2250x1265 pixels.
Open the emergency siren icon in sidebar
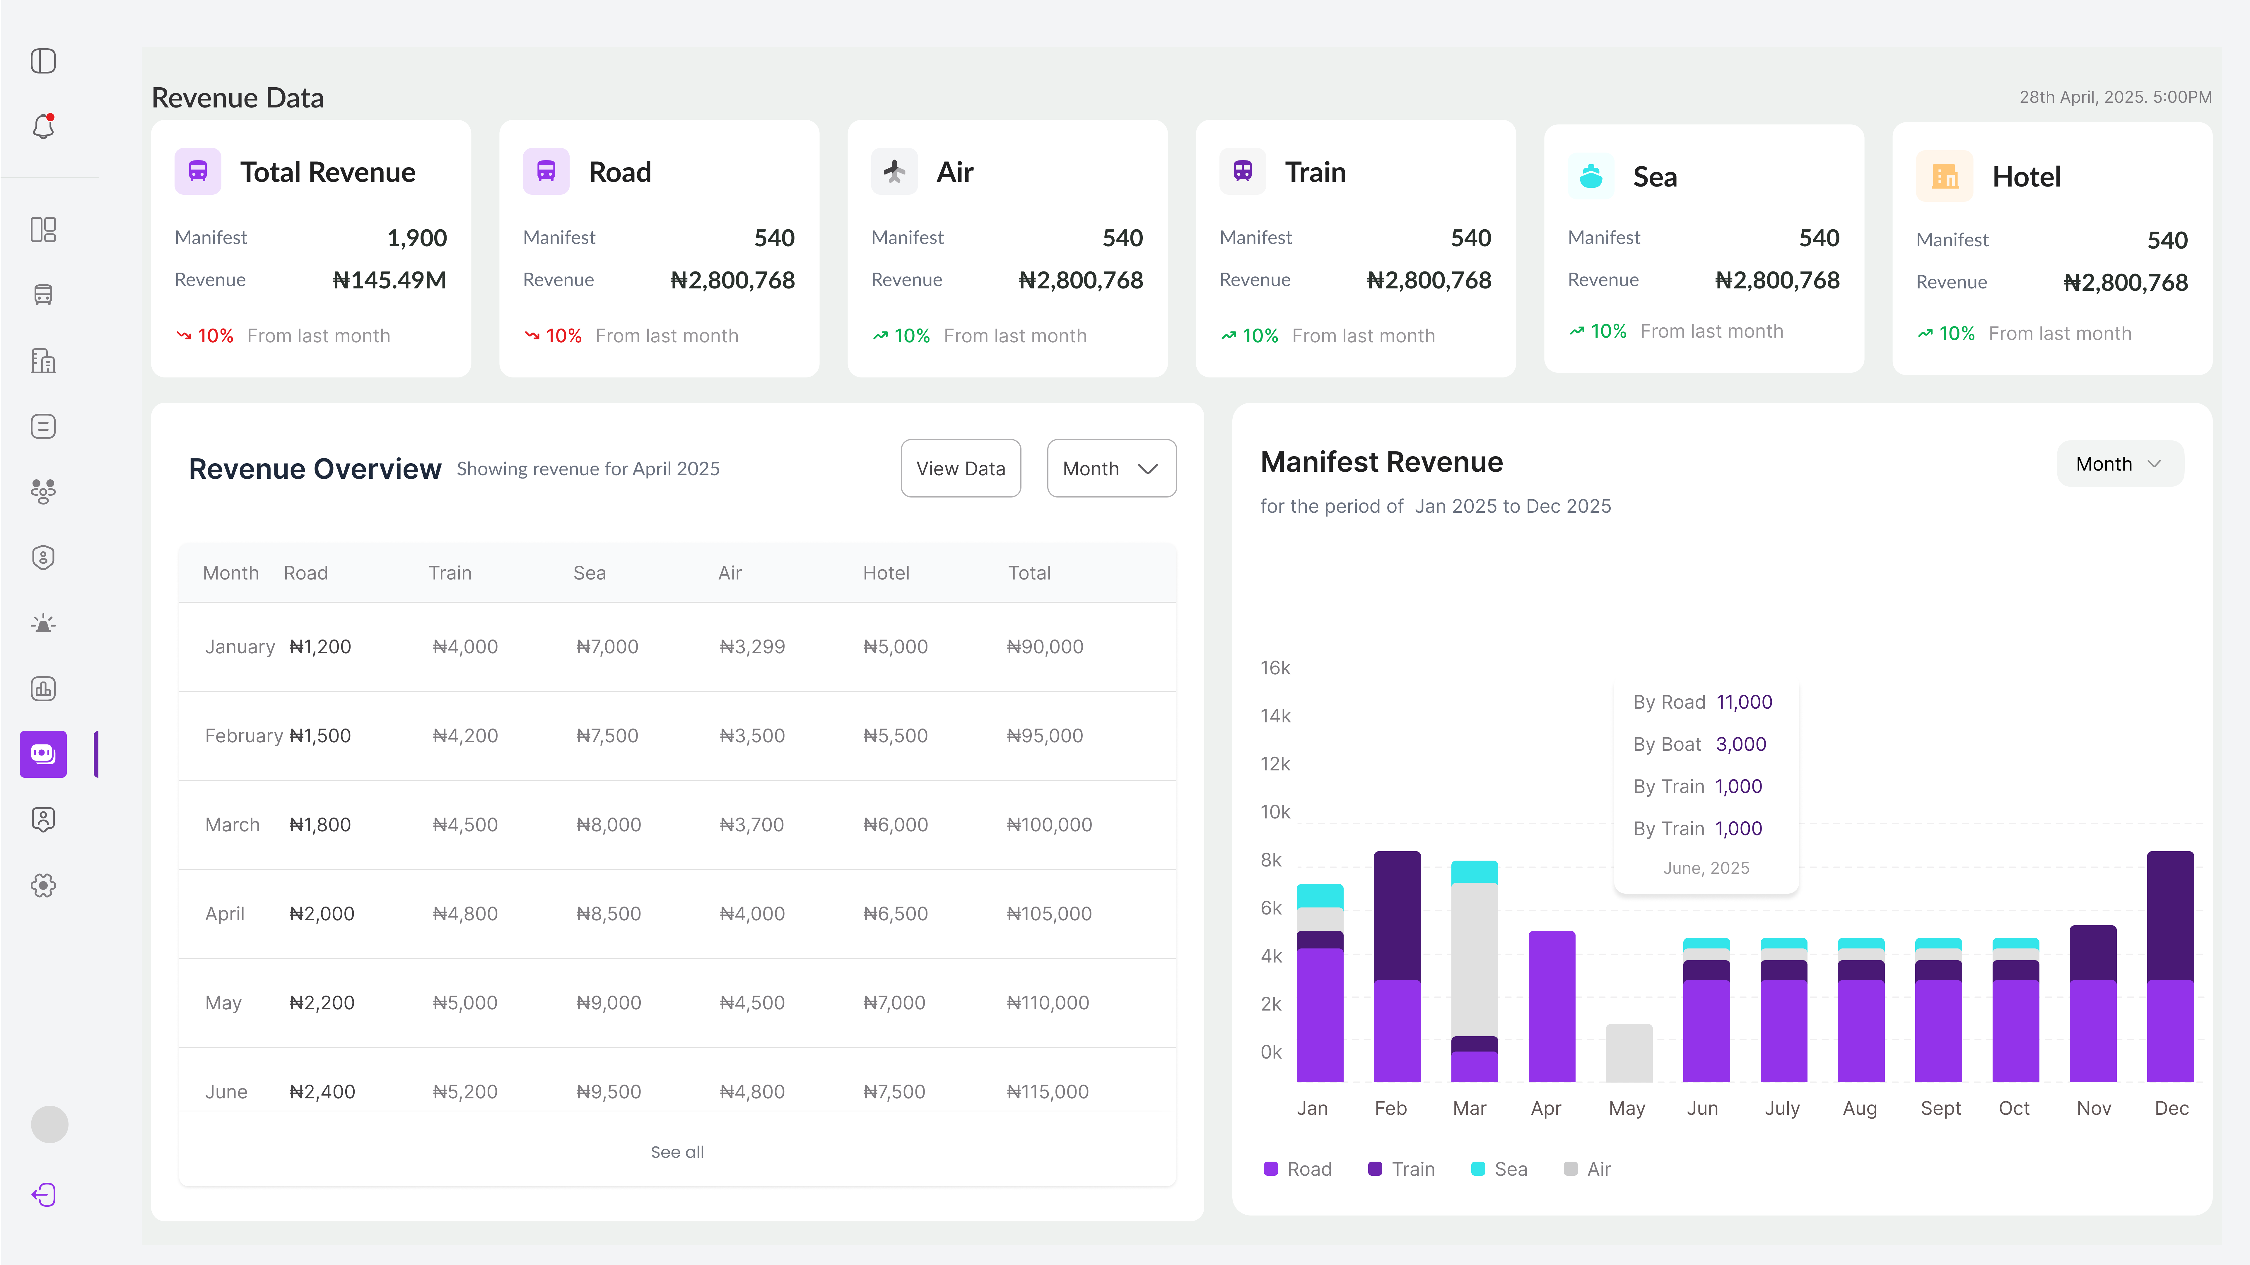[x=43, y=623]
